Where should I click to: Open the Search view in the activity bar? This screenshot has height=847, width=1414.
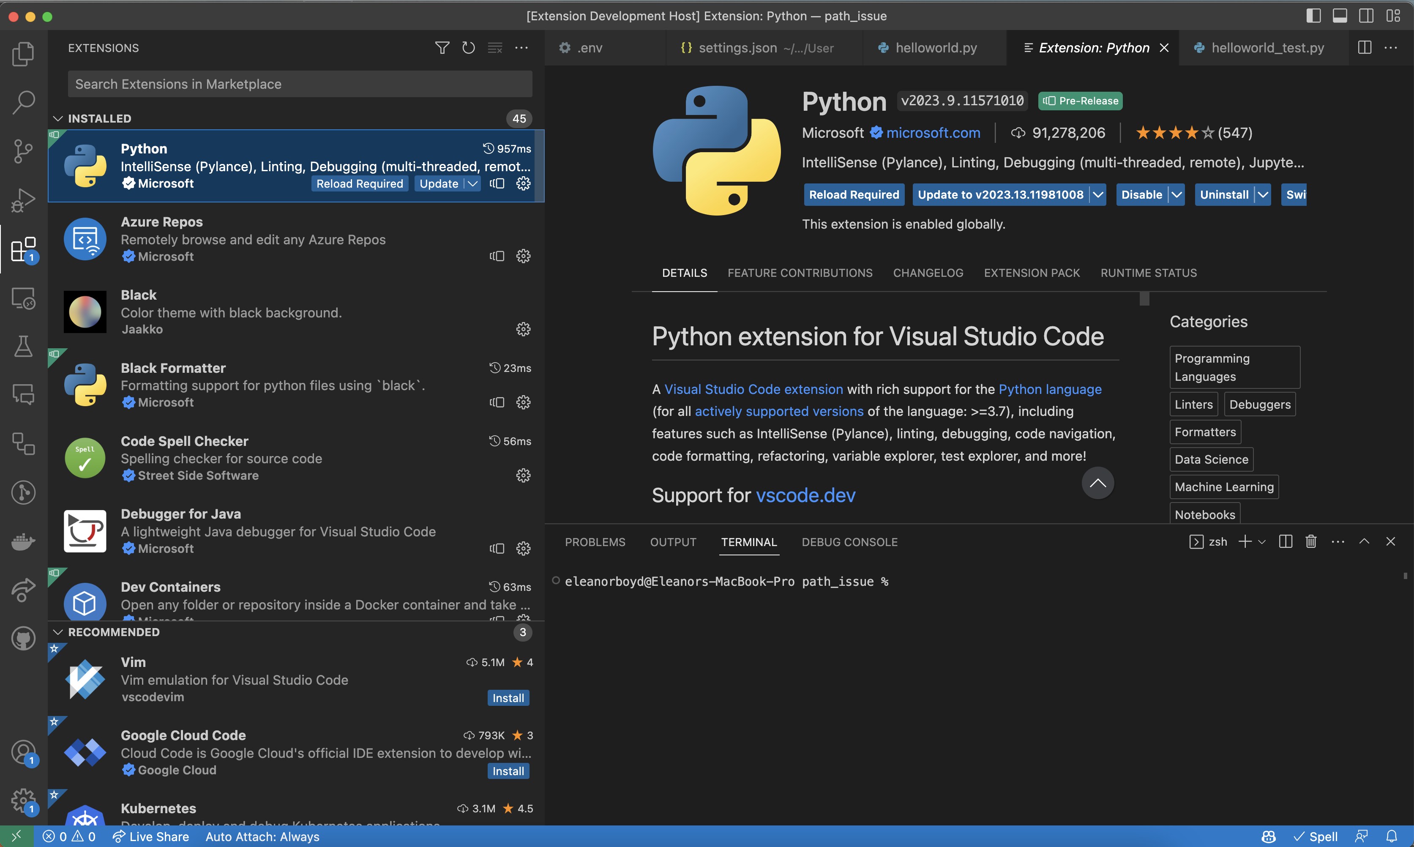click(x=23, y=101)
